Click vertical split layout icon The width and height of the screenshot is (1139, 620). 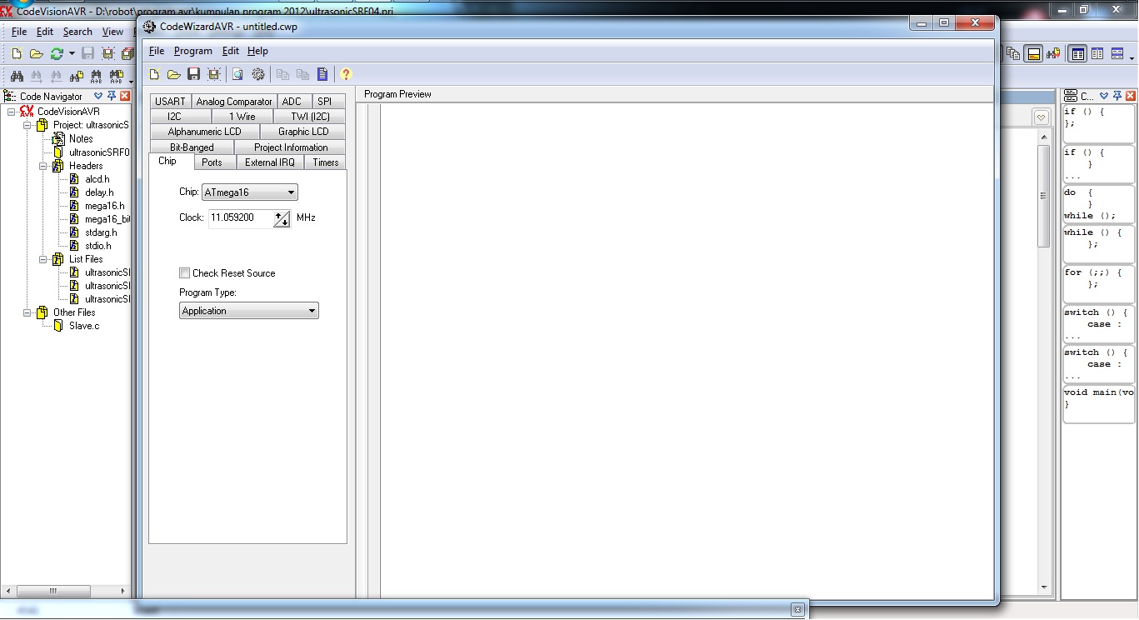[x=1097, y=54]
